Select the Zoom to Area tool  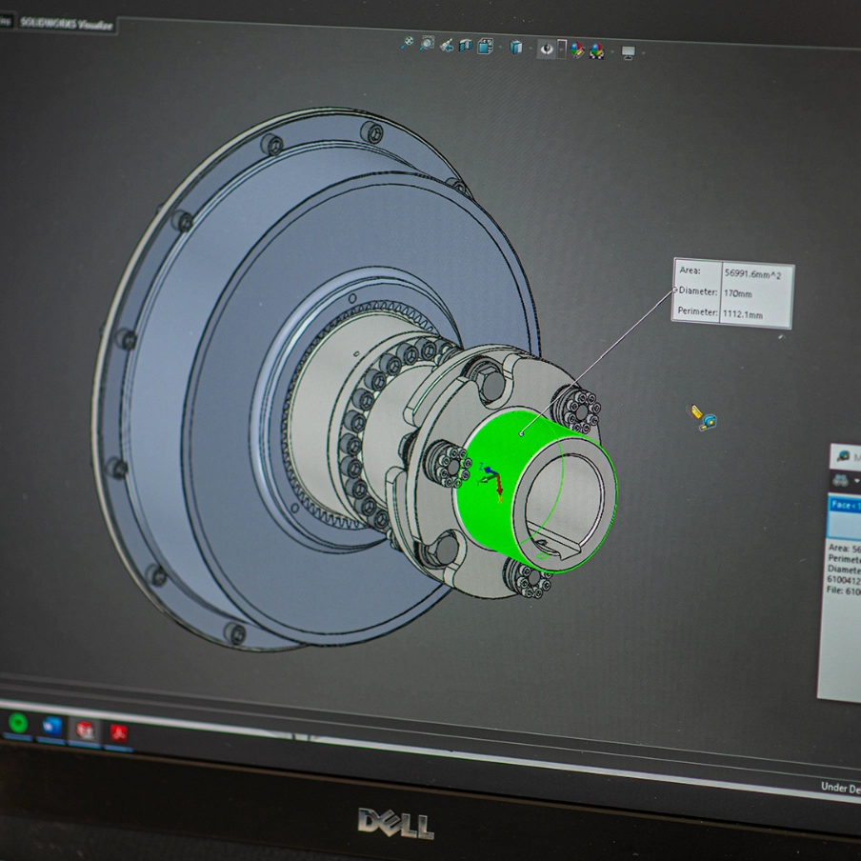tap(427, 44)
